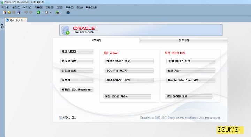Click the help icon on the 시작 페이지 tab

tap(7, 20)
